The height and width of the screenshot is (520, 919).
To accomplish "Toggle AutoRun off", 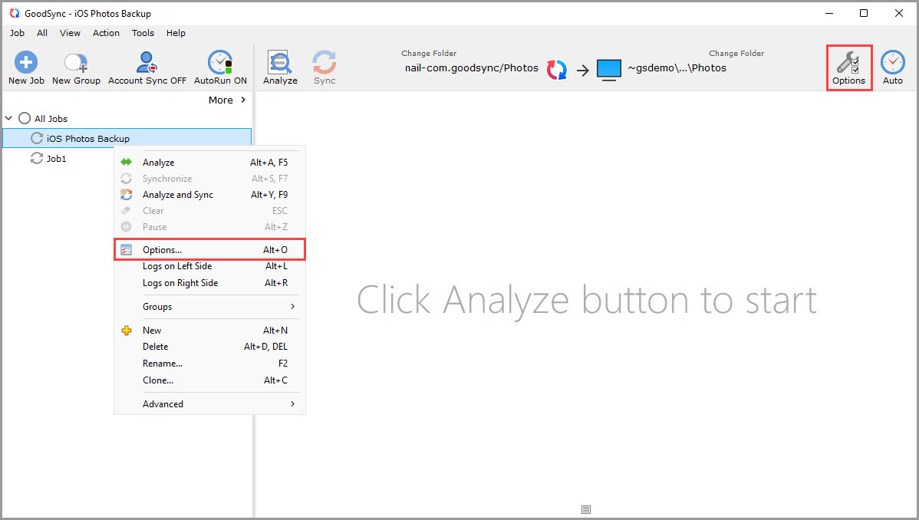I will click(220, 67).
